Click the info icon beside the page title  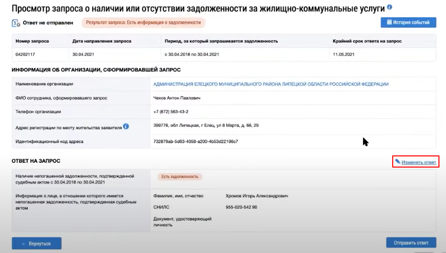(x=389, y=7)
